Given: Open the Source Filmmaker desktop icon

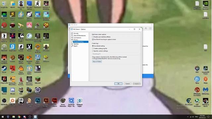Looking at the screenshot, I should pyautogui.click(x=63, y=102).
